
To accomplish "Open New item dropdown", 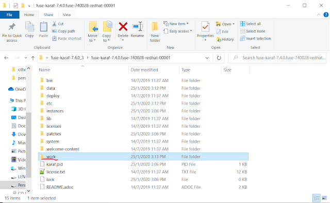I will [176, 24].
